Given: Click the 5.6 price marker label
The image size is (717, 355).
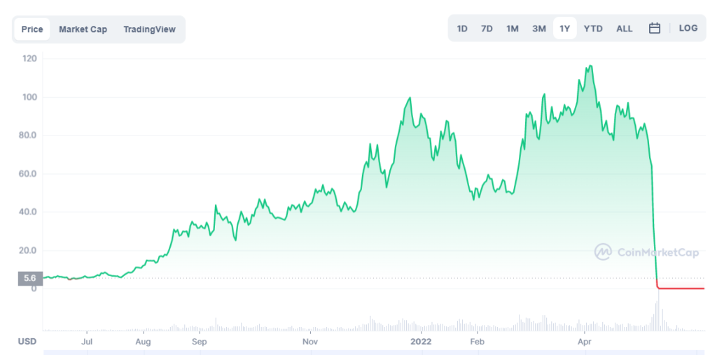Looking at the screenshot, I should tap(30, 278).
